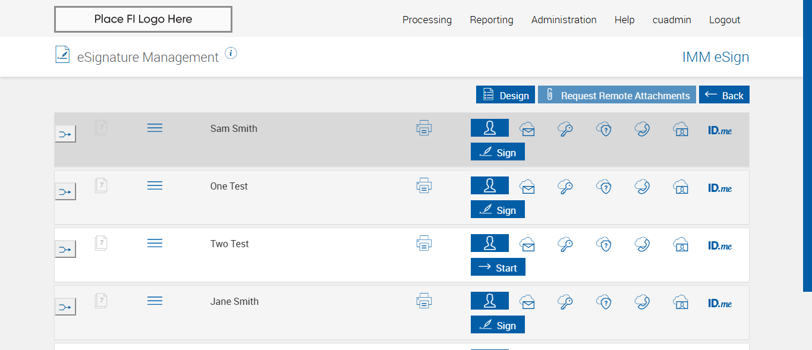Choose password key icon in Sam Smith row

[565, 129]
